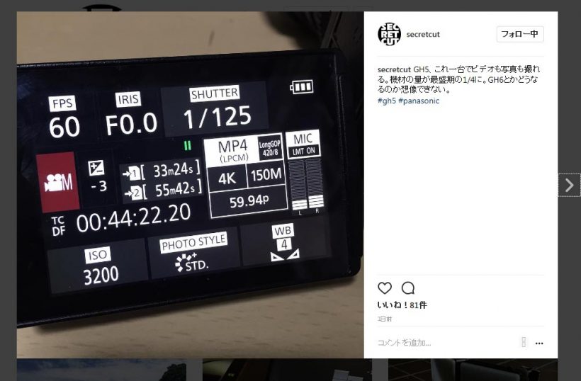View the いいね！81件 likes list

pos(402,305)
